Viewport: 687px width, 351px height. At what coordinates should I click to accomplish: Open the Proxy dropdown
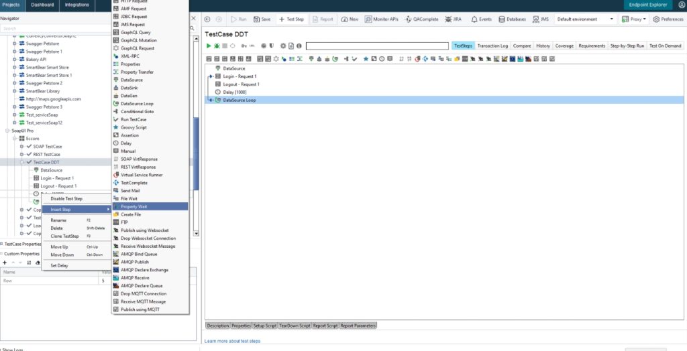[x=634, y=19]
